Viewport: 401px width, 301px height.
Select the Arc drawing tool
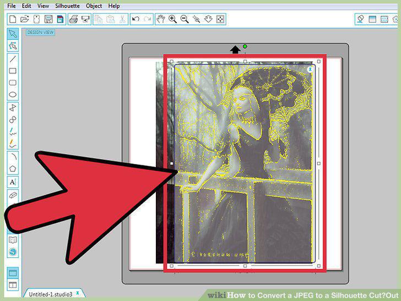click(x=13, y=157)
